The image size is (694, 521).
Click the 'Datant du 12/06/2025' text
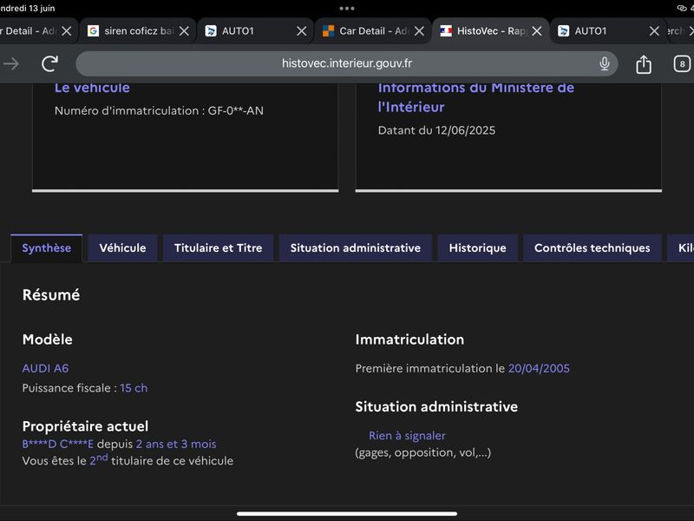coord(436,130)
